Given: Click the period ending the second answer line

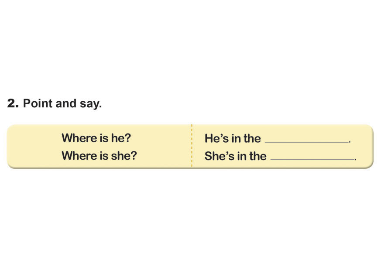Looking at the screenshot, I should click(x=356, y=159).
